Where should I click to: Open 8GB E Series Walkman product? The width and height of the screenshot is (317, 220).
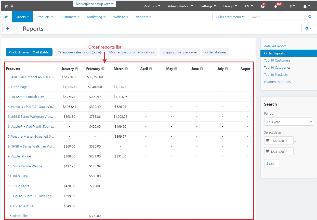tap(31, 116)
